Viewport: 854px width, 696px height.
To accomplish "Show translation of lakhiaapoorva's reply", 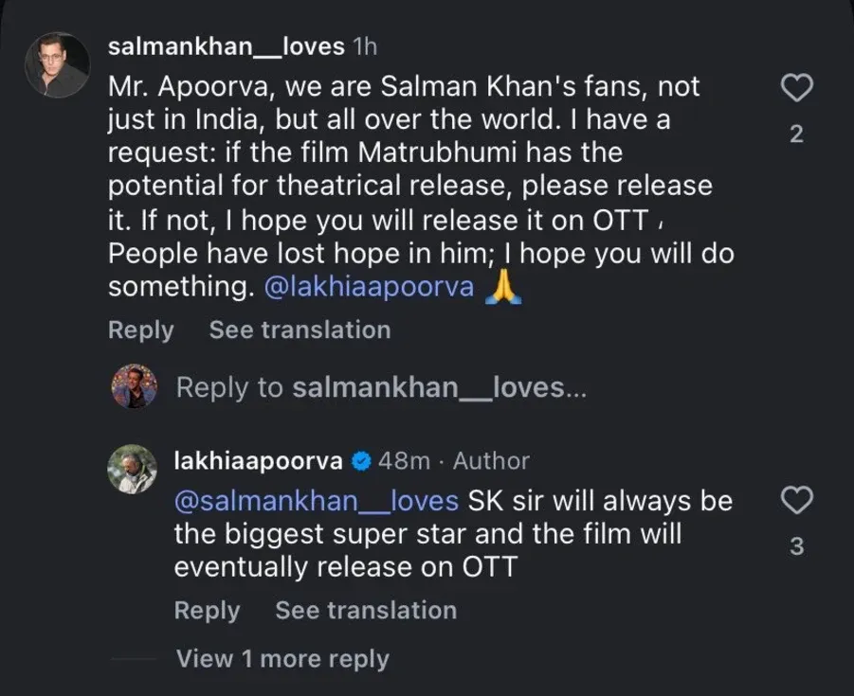I will point(366,611).
